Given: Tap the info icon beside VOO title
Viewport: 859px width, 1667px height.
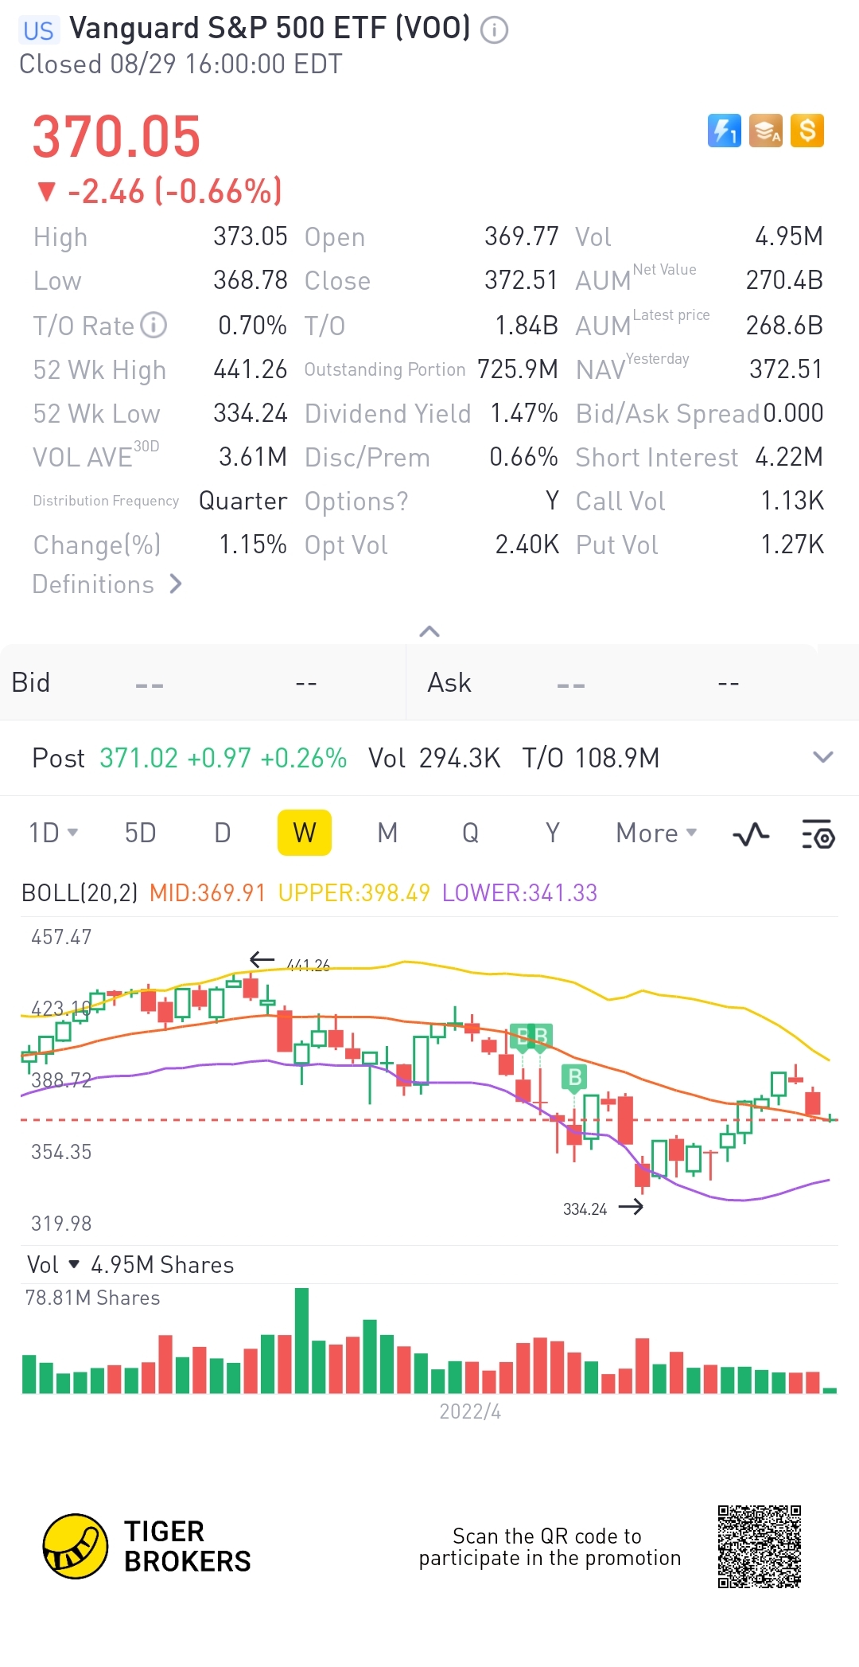Looking at the screenshot, I should [x=494, y=30].
